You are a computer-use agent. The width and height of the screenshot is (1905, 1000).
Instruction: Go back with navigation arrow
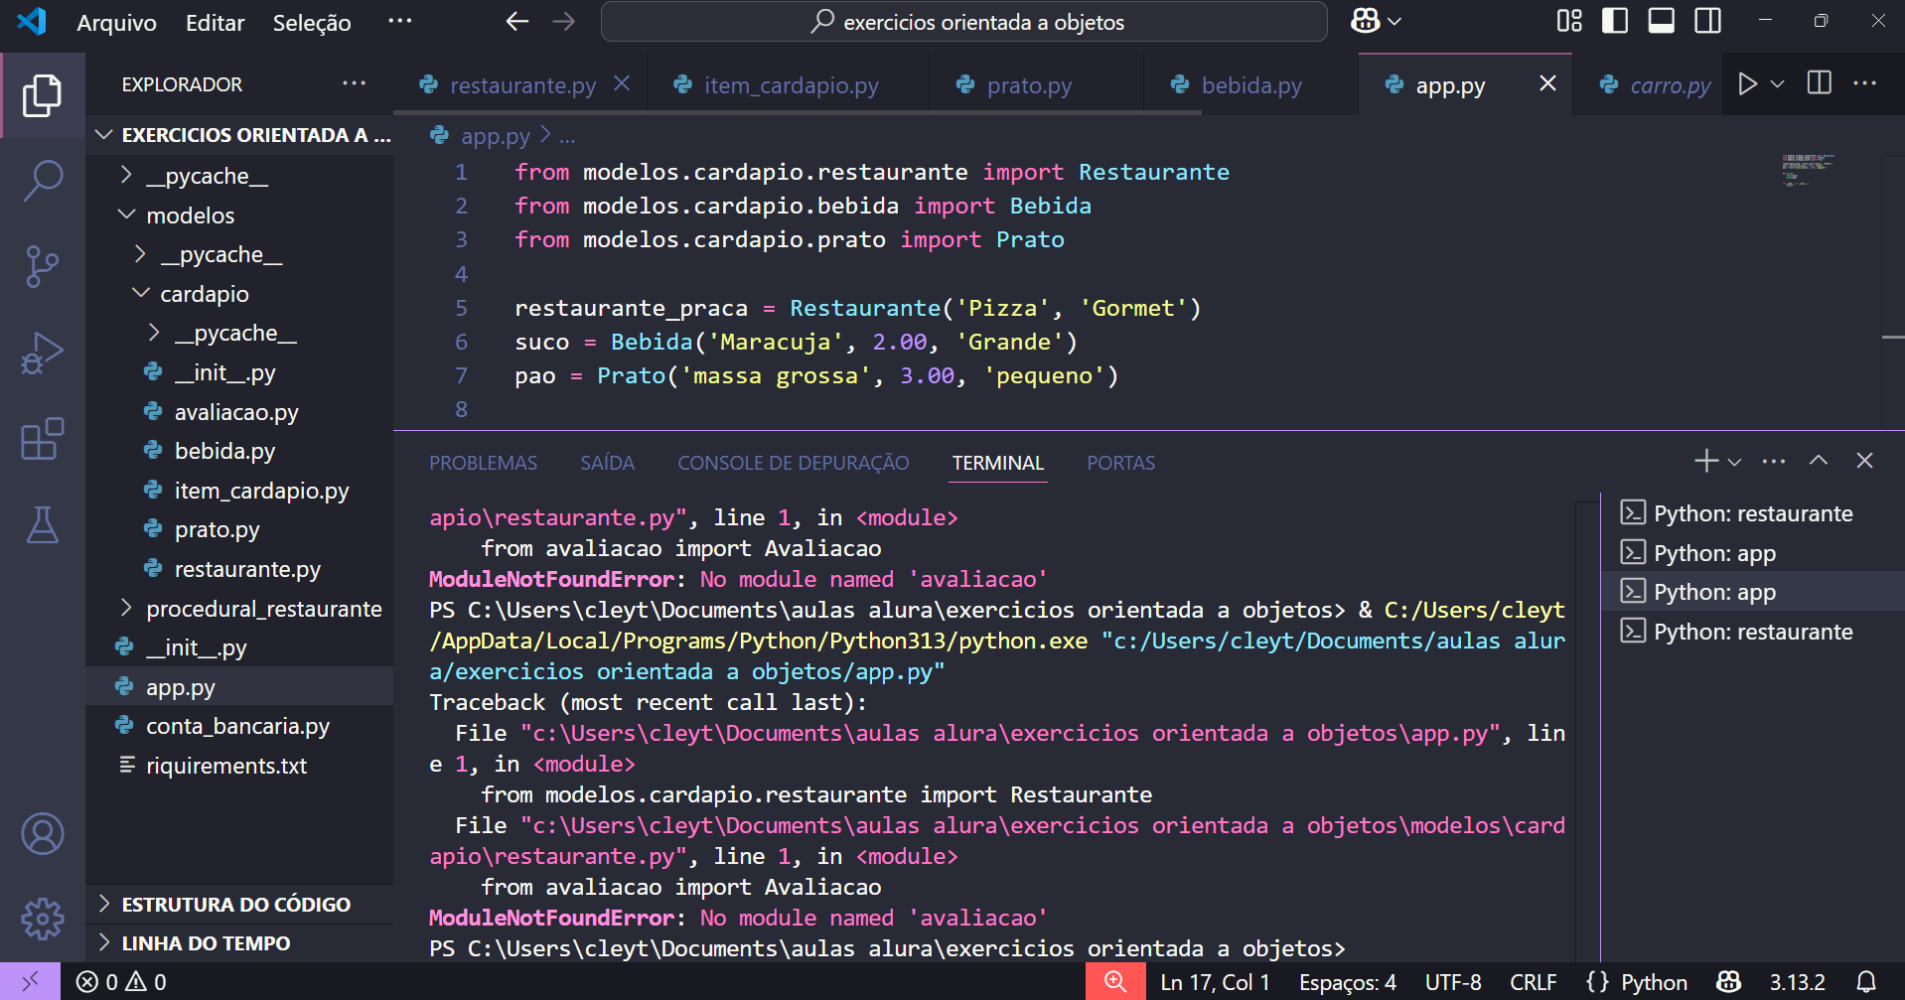tap(516, 22)
